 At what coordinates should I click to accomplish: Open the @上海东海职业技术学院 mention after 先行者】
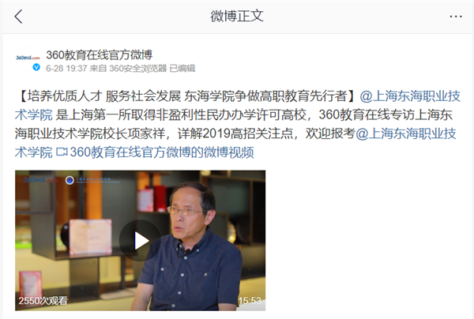(x=410, y=96)
